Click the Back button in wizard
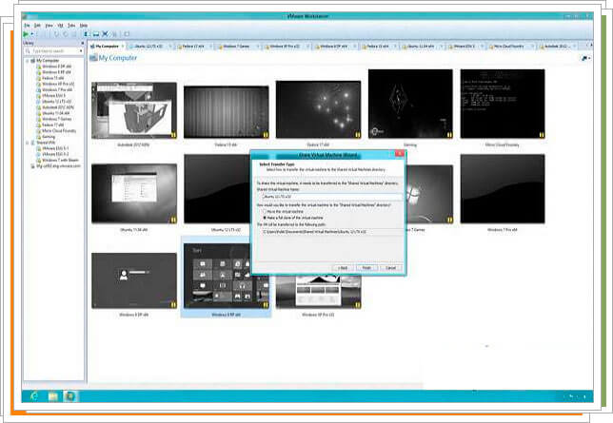Image resolution: width=613 pixels, height=423 pixels. tap(340, 267)
